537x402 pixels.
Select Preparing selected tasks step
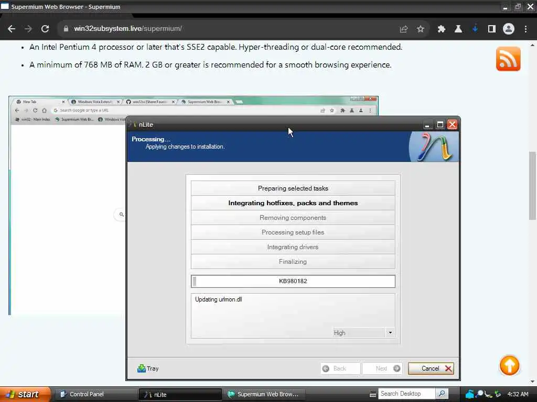[x=293, y=188]
